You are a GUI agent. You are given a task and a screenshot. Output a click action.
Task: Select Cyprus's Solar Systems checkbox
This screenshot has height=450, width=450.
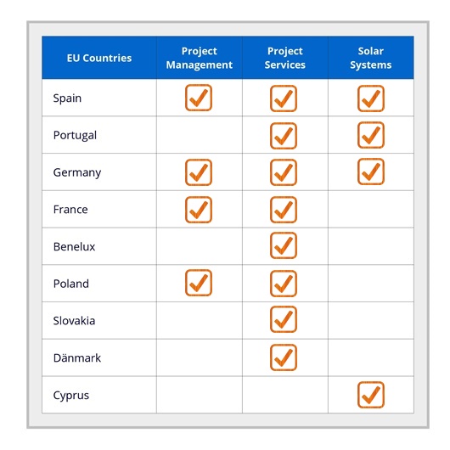tap(371, 395)
